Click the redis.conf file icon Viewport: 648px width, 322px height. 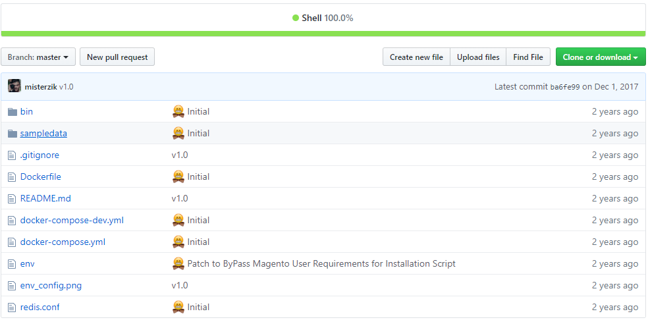(12, 308)
